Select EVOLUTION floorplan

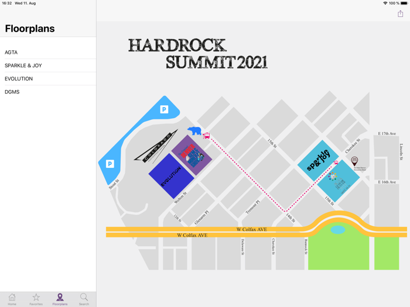pyautogui.click(x=48, y=78)
